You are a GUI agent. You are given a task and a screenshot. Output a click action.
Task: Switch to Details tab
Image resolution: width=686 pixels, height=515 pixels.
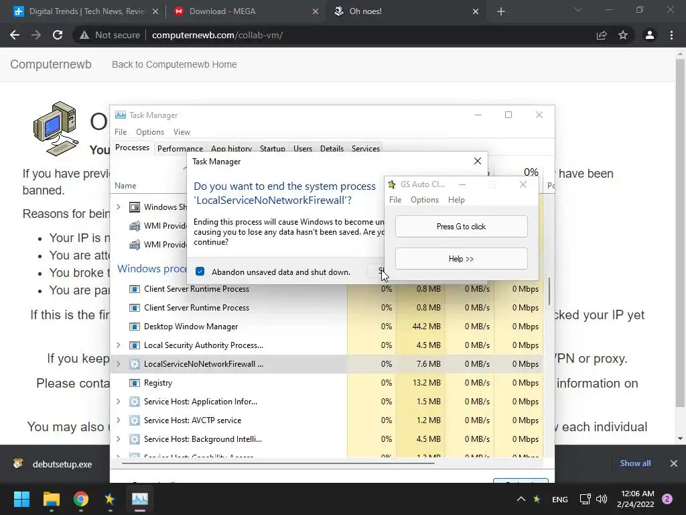332,148
